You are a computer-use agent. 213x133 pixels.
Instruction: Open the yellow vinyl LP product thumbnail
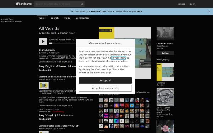pyautogui.click(x=44, y=85)
